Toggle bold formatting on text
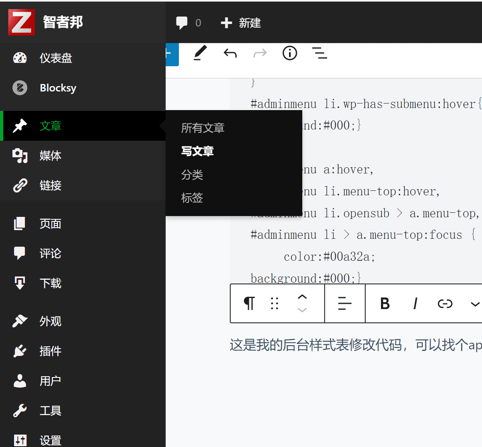 tap(385, 304)
